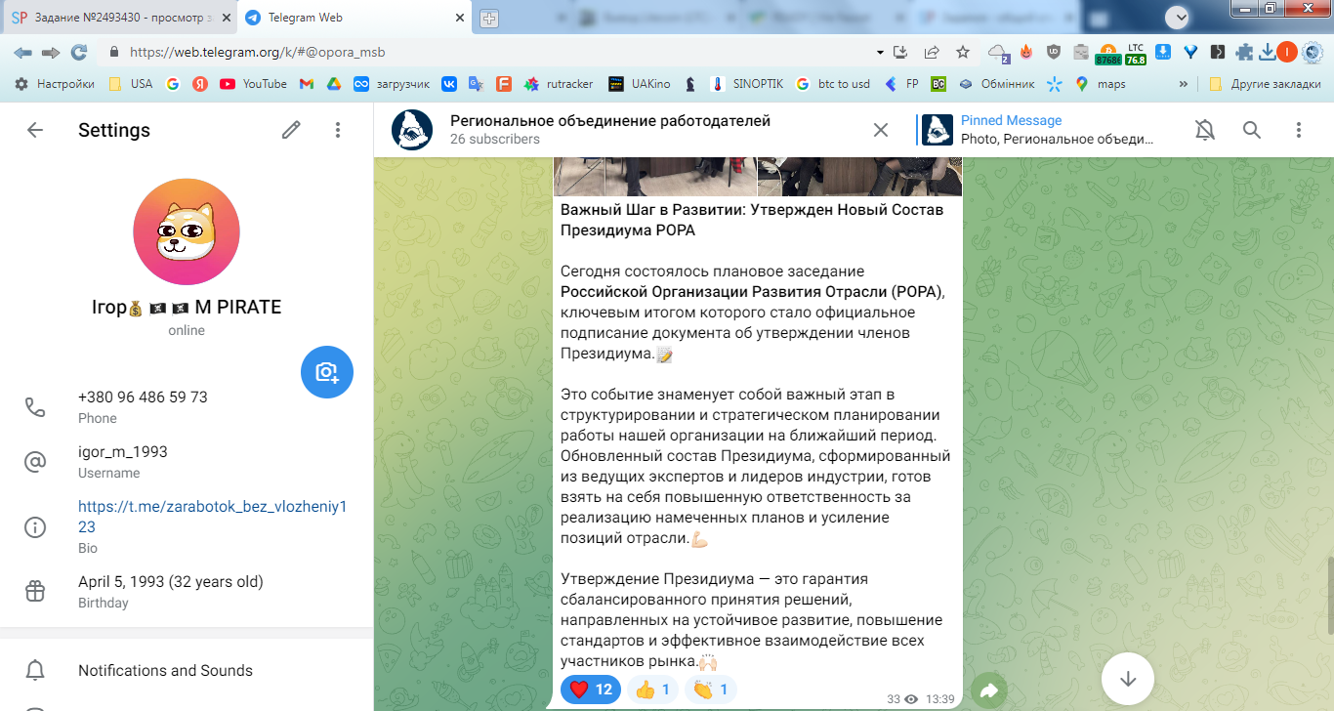Viewport: 1334px width, 711px height.
Task: Click the username @ icon
Action: point(35,462)
